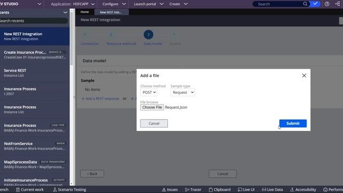Click the wizard Cancel button at bottom
Image resolution: width=343 pixels, height=193 pixels.
[222, 174]
